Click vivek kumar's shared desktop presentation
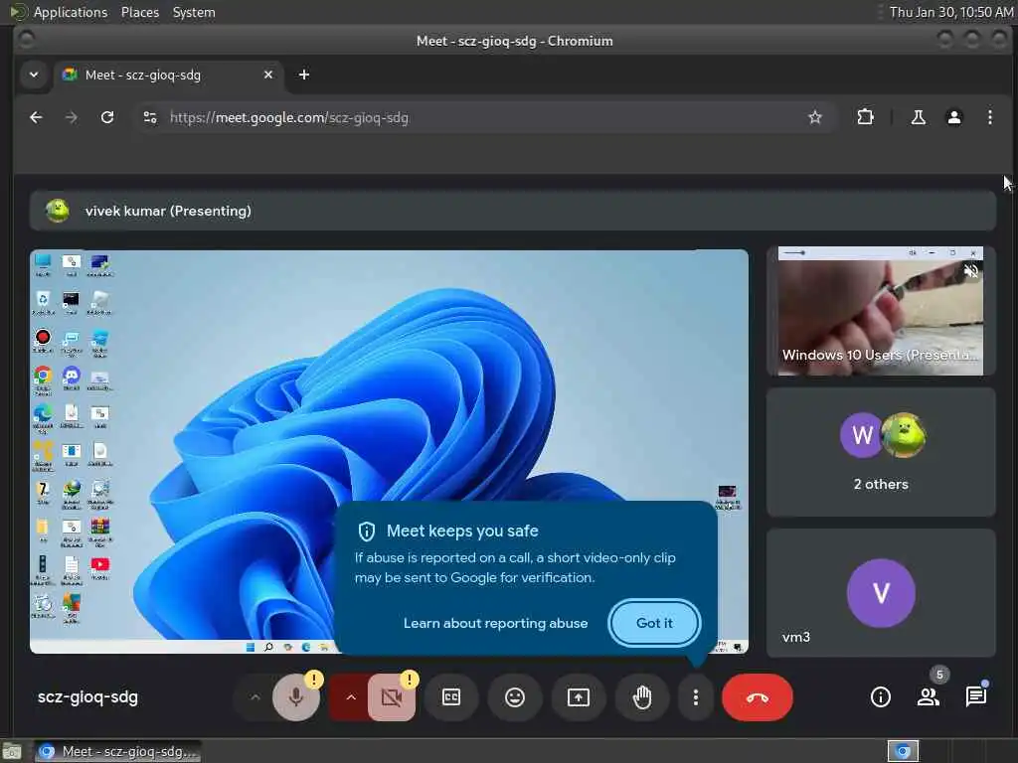 [389, 451]
